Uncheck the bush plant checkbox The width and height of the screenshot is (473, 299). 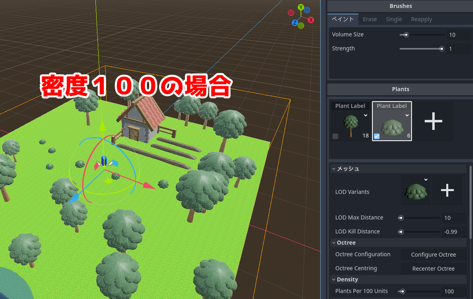coord(377,136)
